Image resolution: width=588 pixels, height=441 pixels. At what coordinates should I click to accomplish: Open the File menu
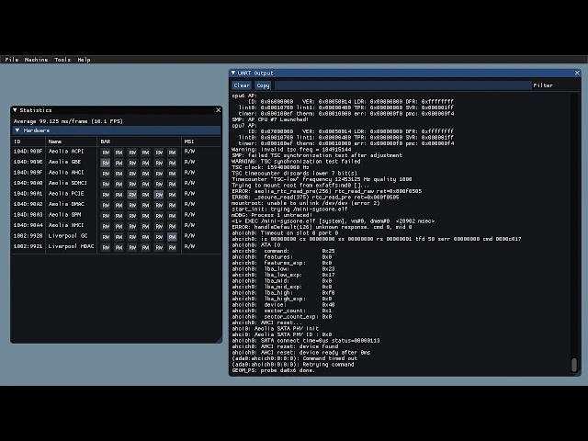[12, 60]
